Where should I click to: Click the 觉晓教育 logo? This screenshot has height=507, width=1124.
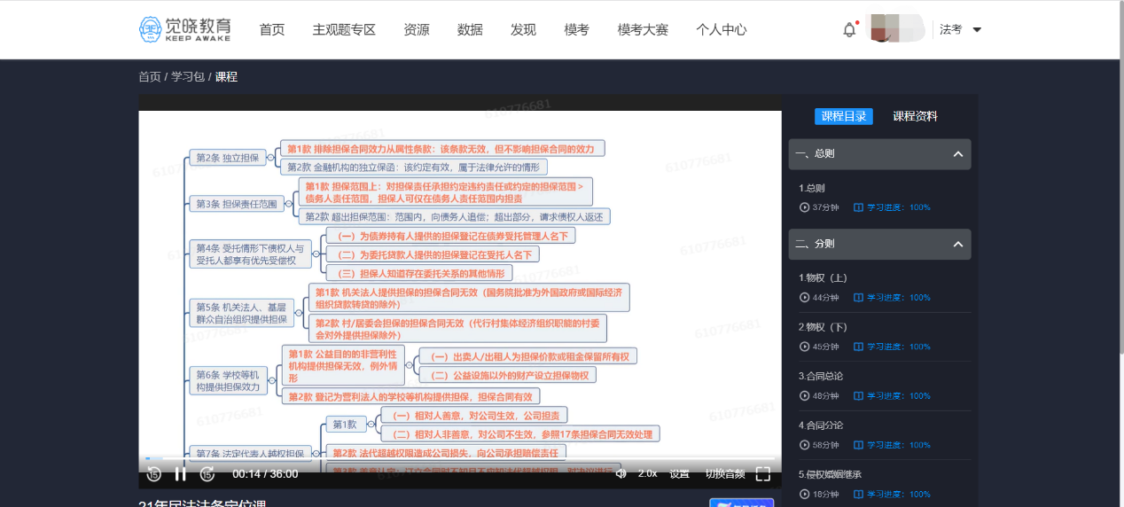184,29
